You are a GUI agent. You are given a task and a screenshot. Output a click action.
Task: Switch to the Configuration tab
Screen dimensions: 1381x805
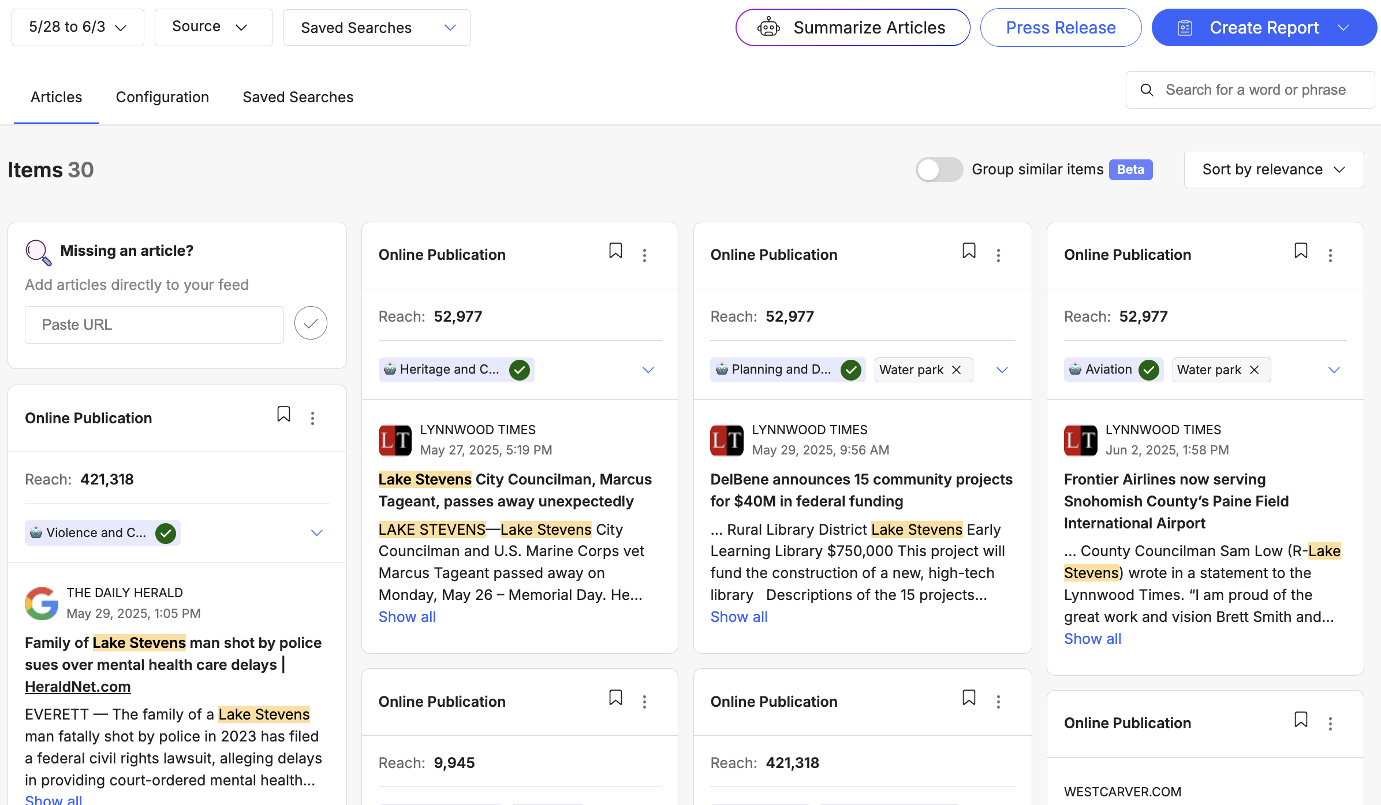click(162, 97)
